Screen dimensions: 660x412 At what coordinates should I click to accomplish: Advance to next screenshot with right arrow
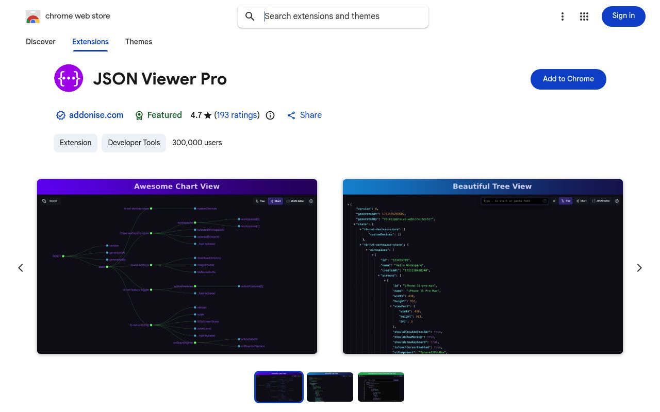639,267
